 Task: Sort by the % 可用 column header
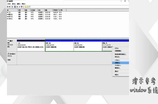(x=62, y=10)
